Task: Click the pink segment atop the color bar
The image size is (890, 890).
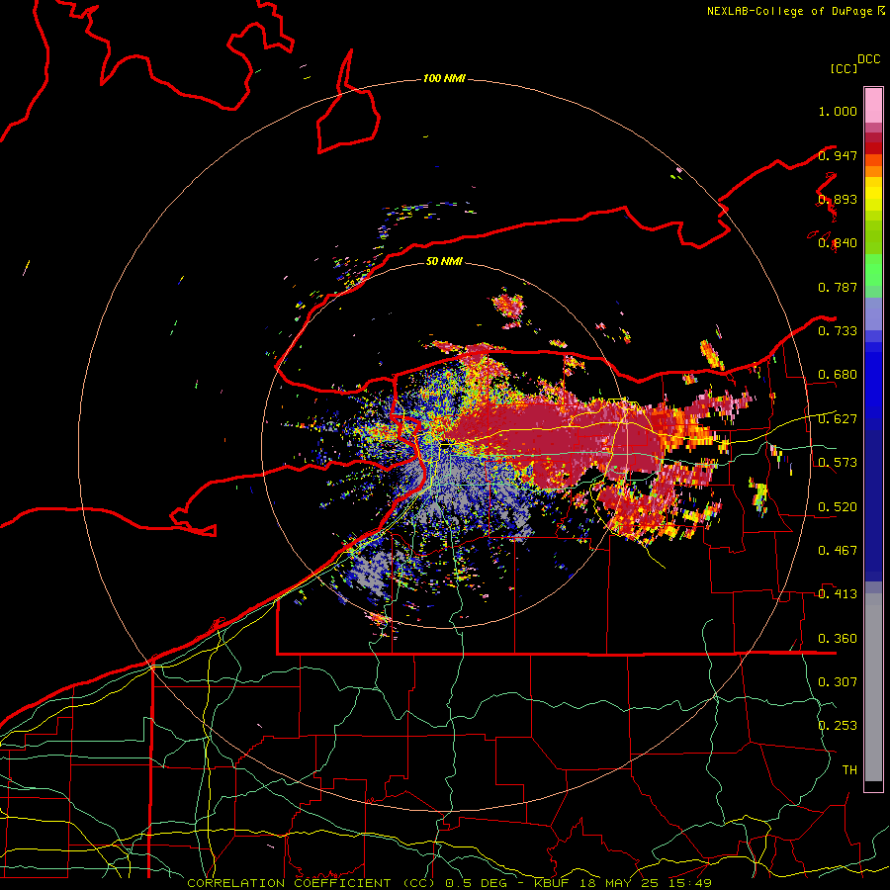Action: (x=873, y=105)
